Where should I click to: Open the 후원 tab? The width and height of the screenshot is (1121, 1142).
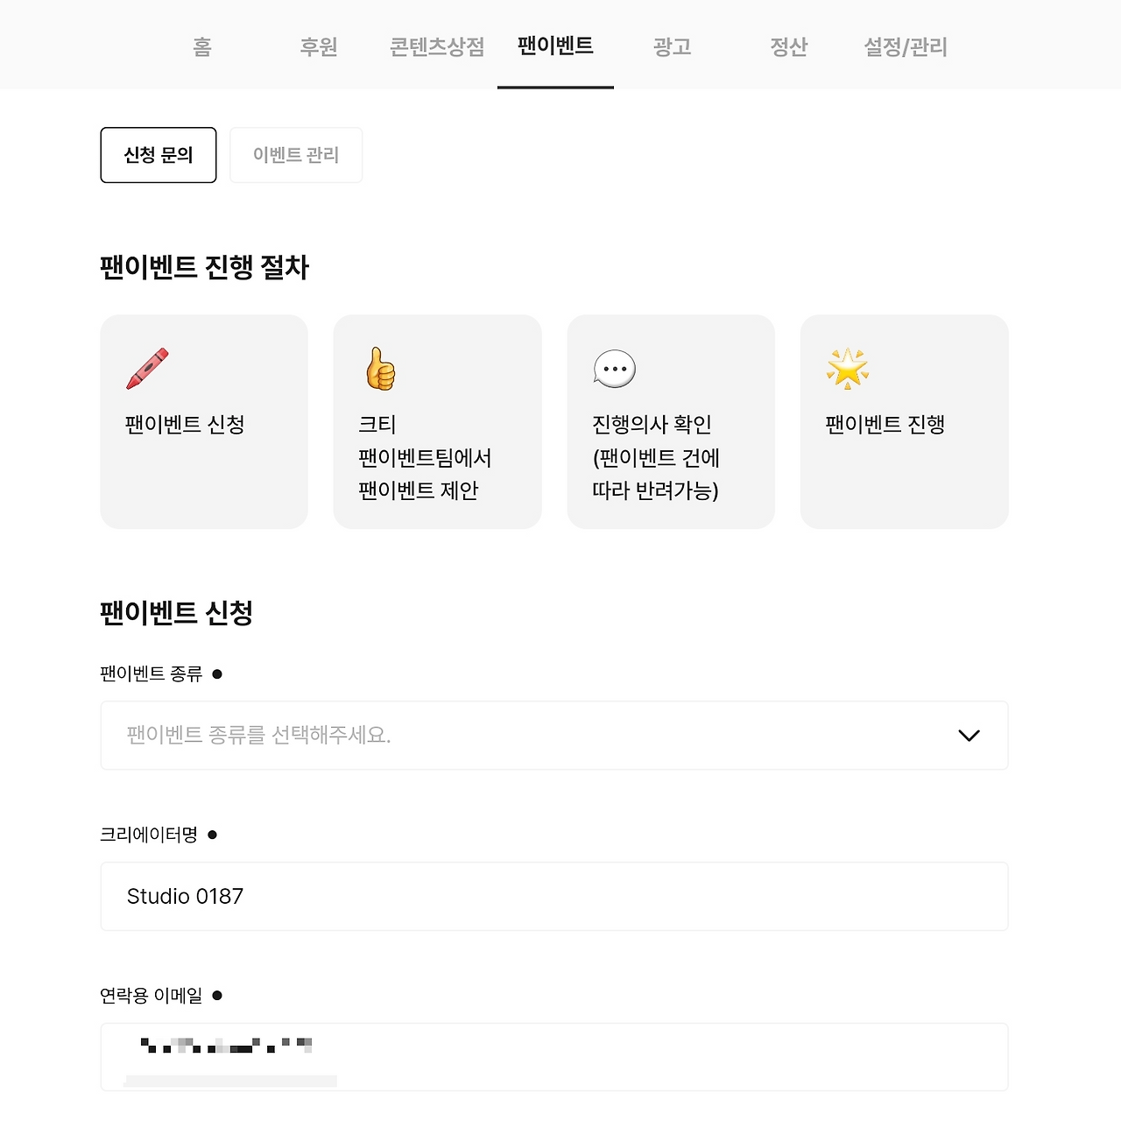tap(319, 47)
